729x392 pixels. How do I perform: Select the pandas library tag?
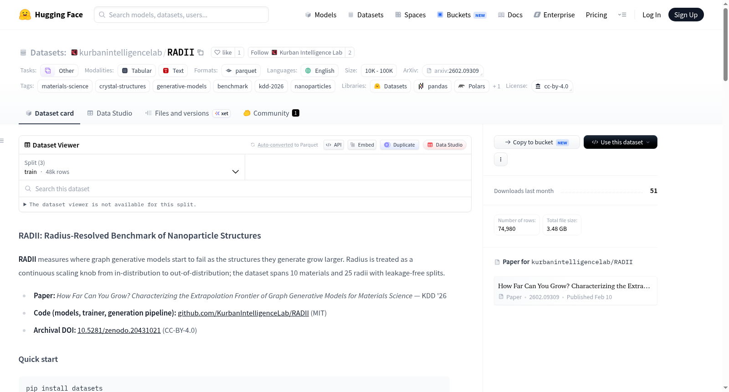click(x=433, y=86)
